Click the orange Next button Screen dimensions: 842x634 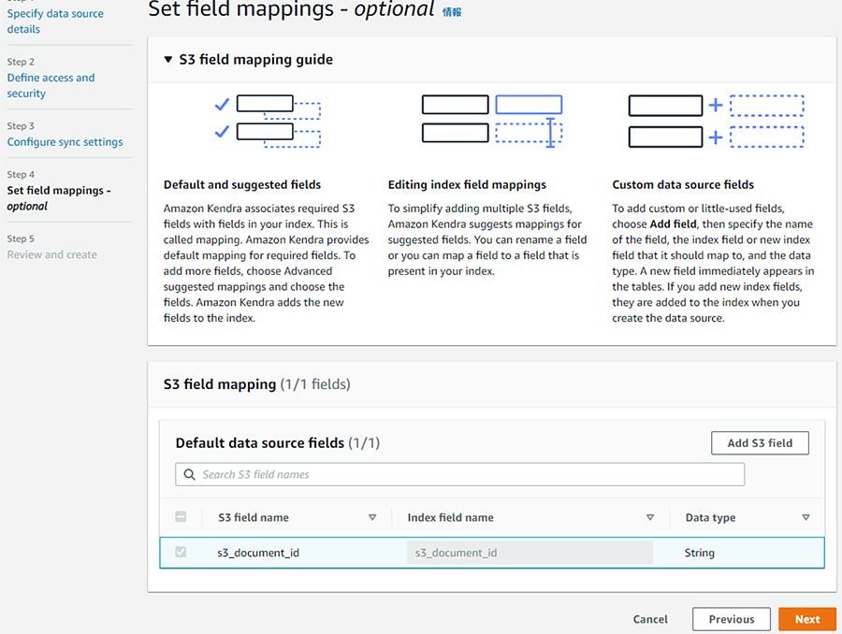[x=807, y=619]
